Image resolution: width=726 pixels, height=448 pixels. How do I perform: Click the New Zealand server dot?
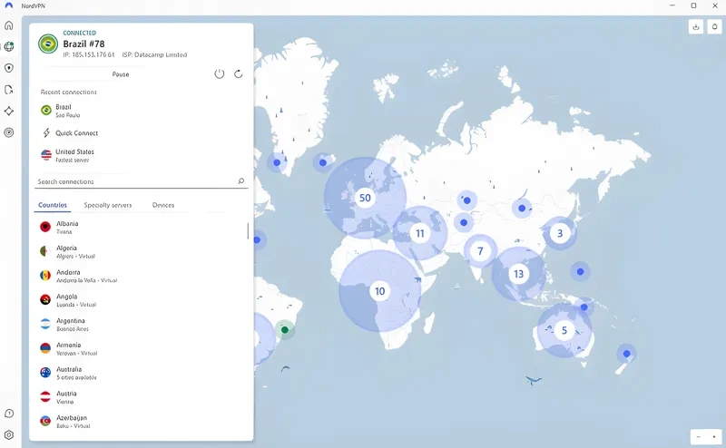tap(626, 354)
